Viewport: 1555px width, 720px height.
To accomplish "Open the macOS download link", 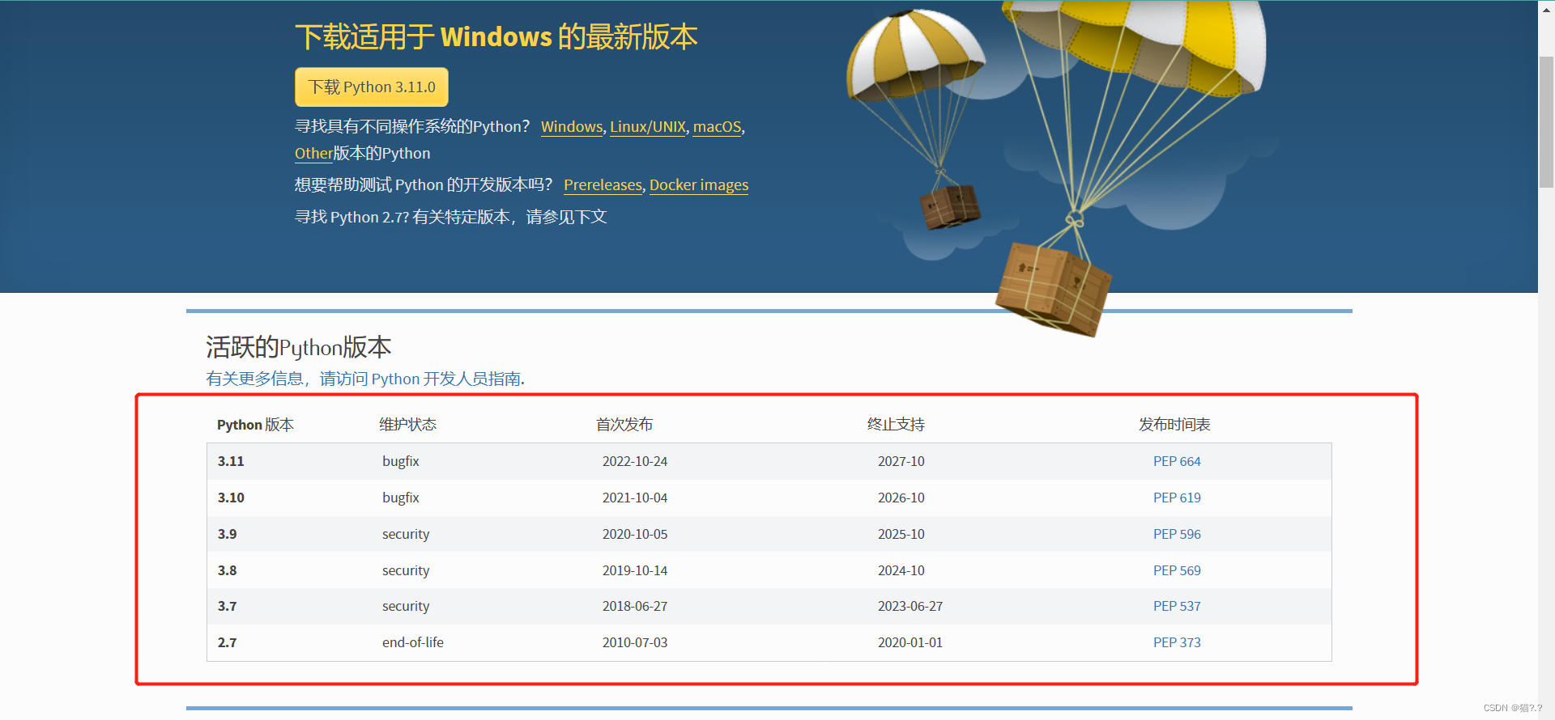I will point(718,127).
